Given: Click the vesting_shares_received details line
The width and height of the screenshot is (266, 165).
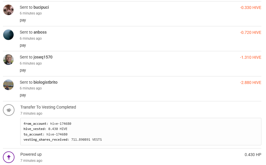Looking at the screenshot, I should click(x=63, y=140).
